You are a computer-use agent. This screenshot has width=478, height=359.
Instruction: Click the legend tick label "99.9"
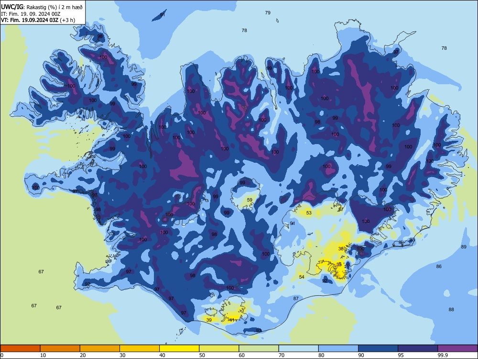[442, 355]
